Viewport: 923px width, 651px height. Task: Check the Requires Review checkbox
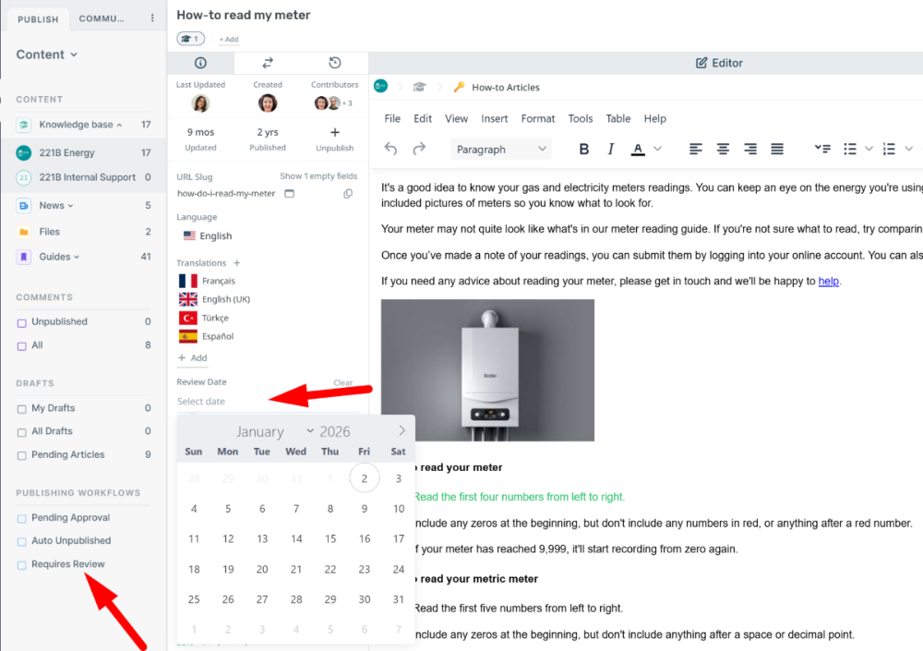22,564
